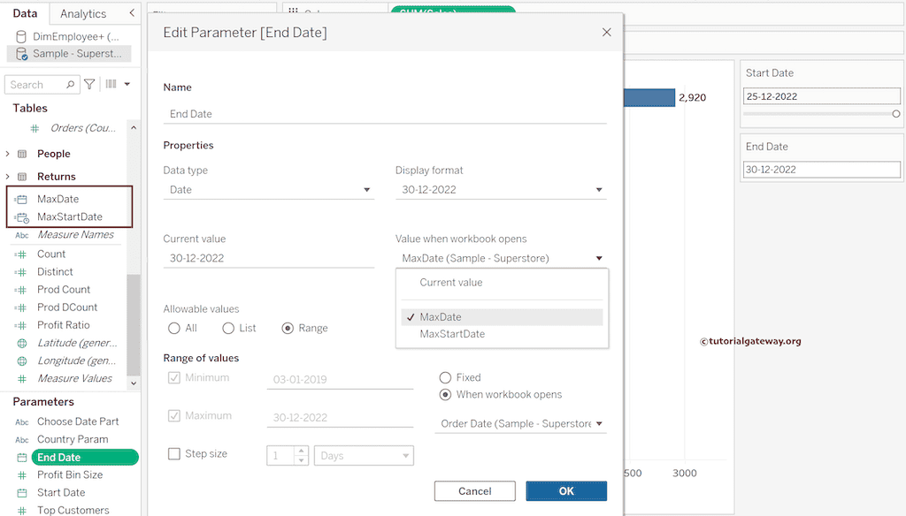The width and height of the screenshot is (906, 516).
Task: Expand the People table in Tables list
Action: point(8,154)
